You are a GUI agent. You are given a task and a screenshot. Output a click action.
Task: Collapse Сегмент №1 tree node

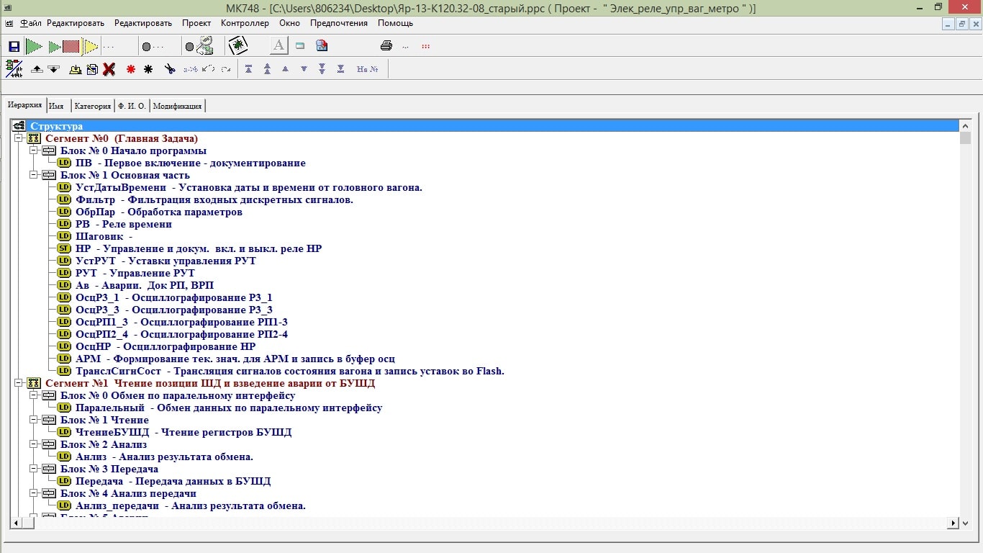point(19,383)
